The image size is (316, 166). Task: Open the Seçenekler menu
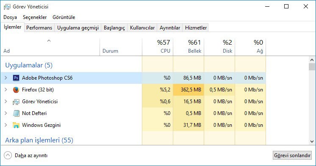[35, 17]
